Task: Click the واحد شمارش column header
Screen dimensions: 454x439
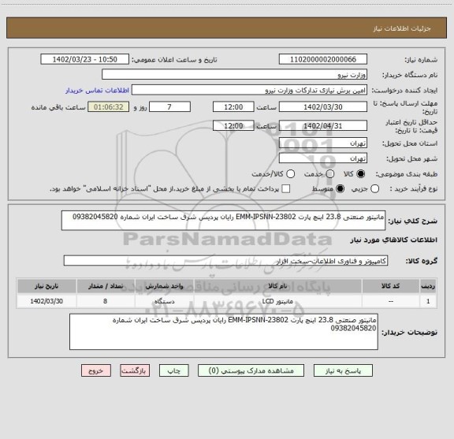Action: 164,286
